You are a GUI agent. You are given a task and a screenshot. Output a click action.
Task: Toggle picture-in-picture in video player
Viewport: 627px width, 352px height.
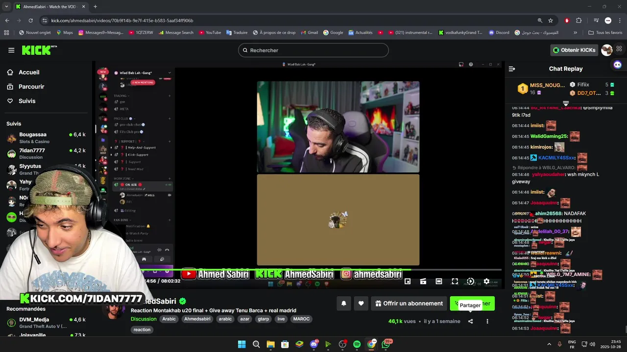pos(408,281)
